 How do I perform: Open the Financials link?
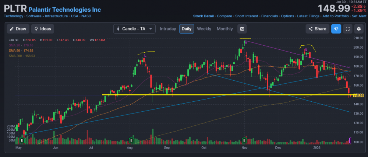tap(269, 16)
